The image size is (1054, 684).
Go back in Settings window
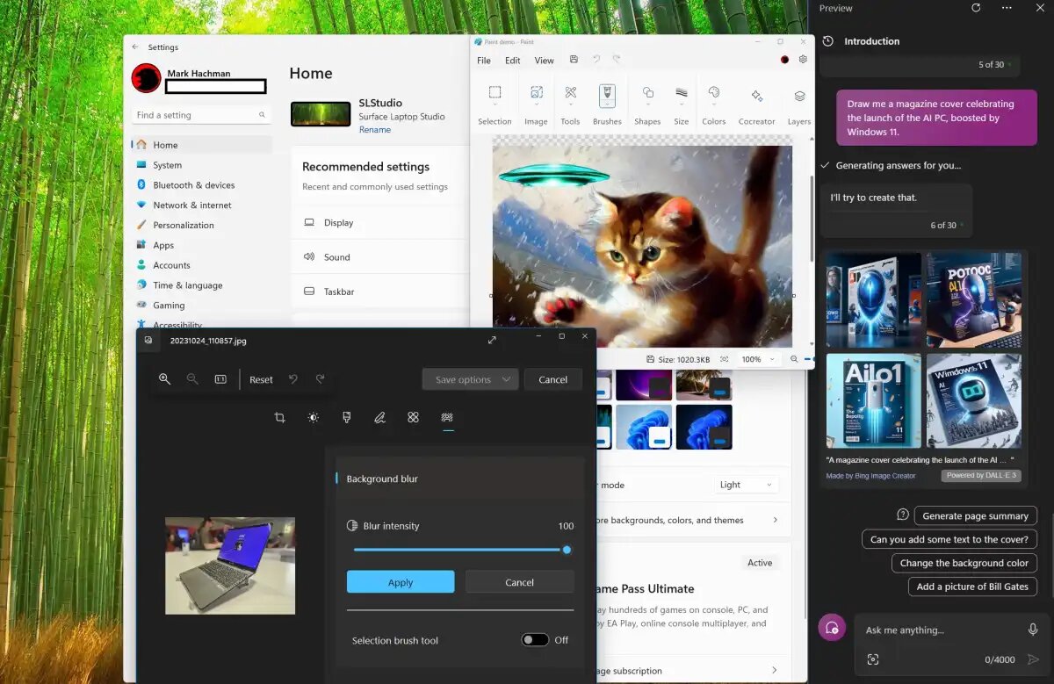pos(135,47)
